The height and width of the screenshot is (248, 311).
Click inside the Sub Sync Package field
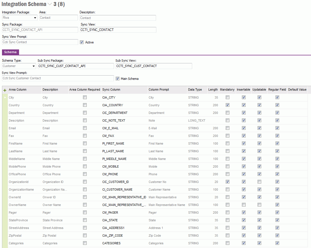(x=75, y=66)
